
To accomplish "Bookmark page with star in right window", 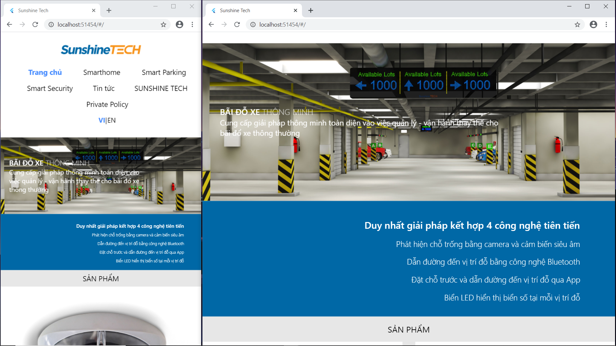I will pos(577,24).
